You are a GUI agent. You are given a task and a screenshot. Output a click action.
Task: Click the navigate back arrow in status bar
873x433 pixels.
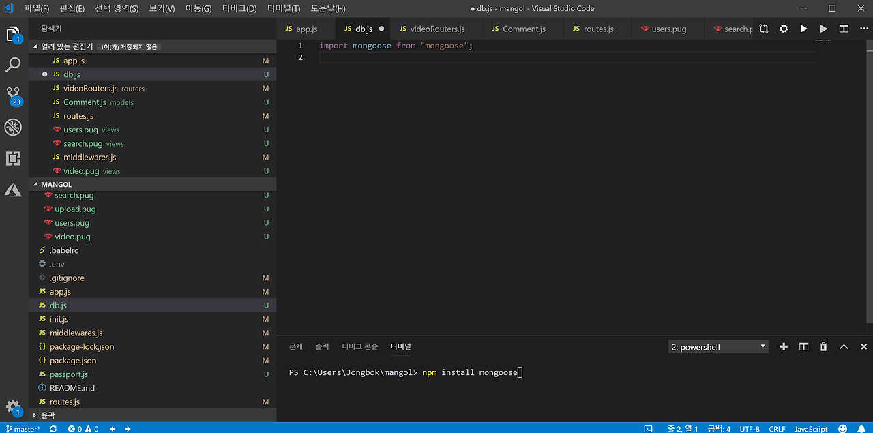coord(113,428)
